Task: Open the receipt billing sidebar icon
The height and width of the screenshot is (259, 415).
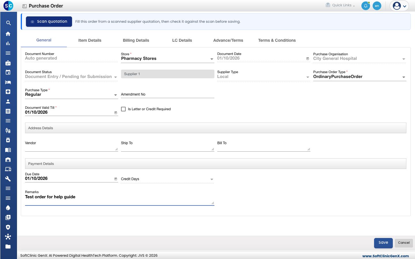Action: click(8, 111)
